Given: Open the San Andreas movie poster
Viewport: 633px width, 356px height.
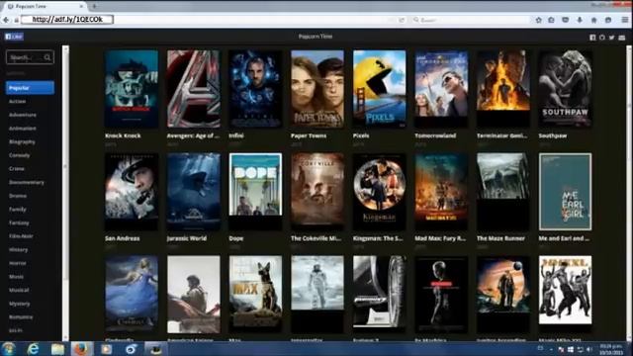Looking at the screenshot, I should [x=132, y=191].
